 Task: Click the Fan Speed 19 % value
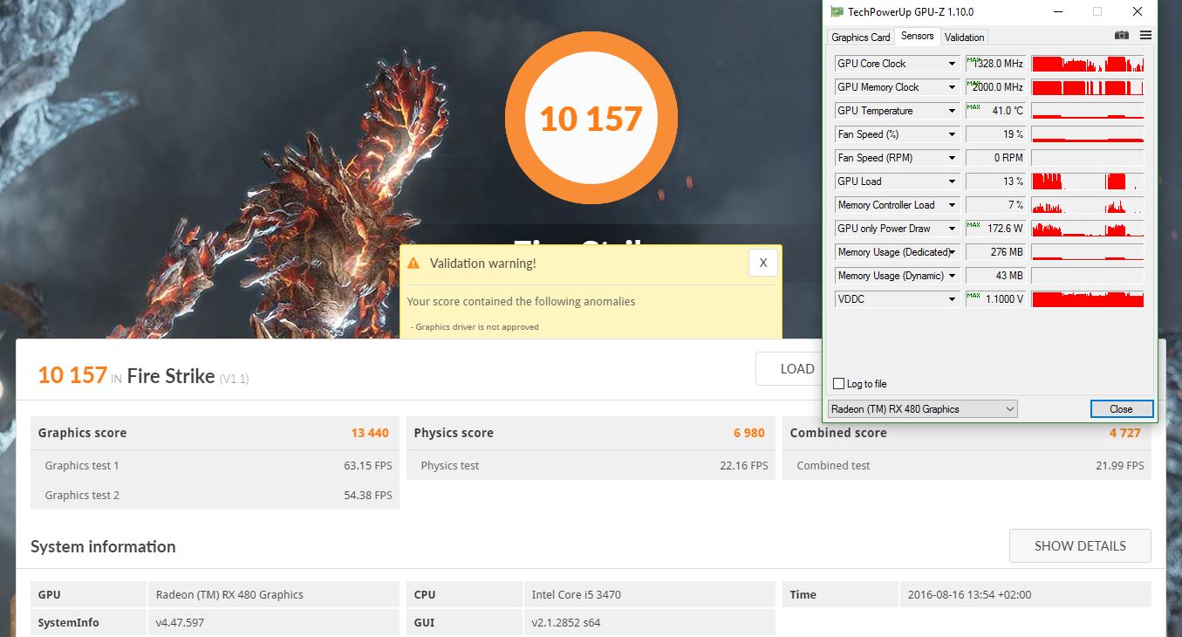[x=995, y=134]
